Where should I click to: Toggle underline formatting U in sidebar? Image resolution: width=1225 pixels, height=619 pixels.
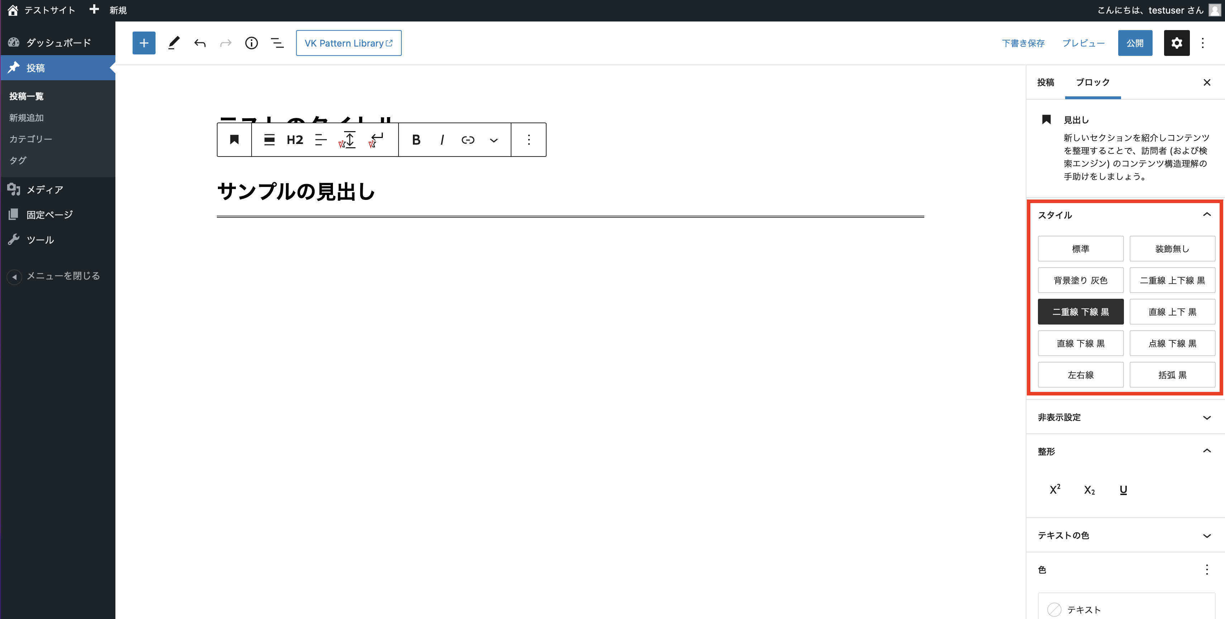tap(1123, 490)
